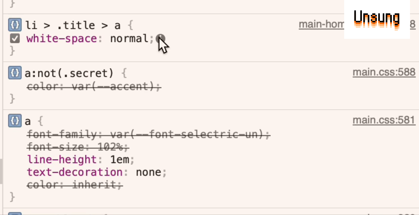Open the info icon after white-space: normal
The height and width of the screenshot is (215, 419).
tap(160, 39)
